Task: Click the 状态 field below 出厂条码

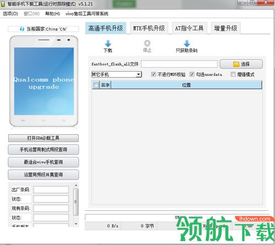Action: click(x=51, y=199)
